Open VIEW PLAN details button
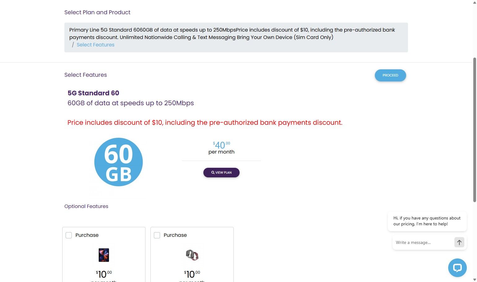Image resolution: width=477 pixels, height=282 pixels. [x=221, y=172]
